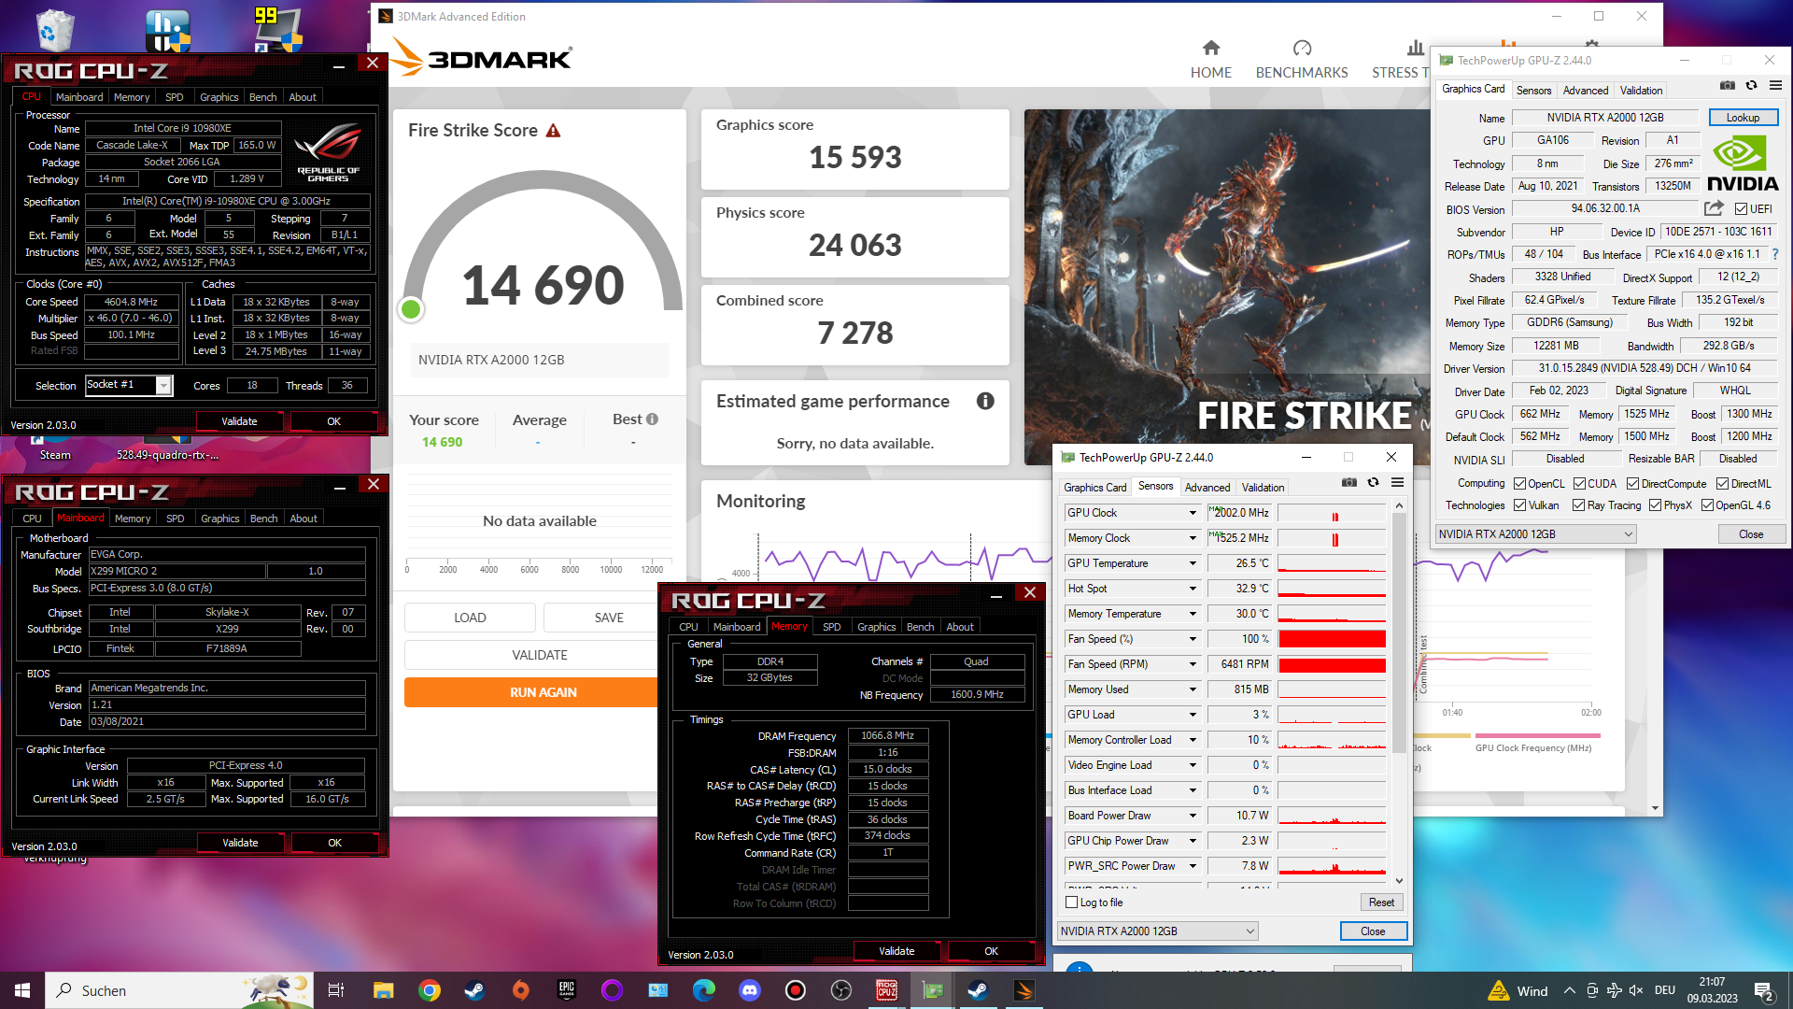Open Sensors tab in GPU-Z Graphics Card window
The width and height of the screenshot is (1793, 1009).
[x=1533, y=91]
